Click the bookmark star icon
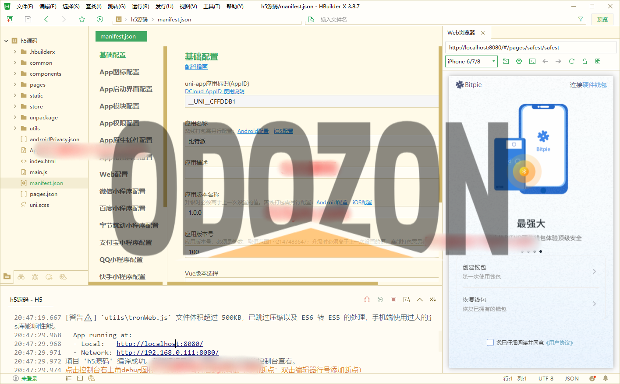Viewport: 620px width, 384px height. tap(82, 19)
